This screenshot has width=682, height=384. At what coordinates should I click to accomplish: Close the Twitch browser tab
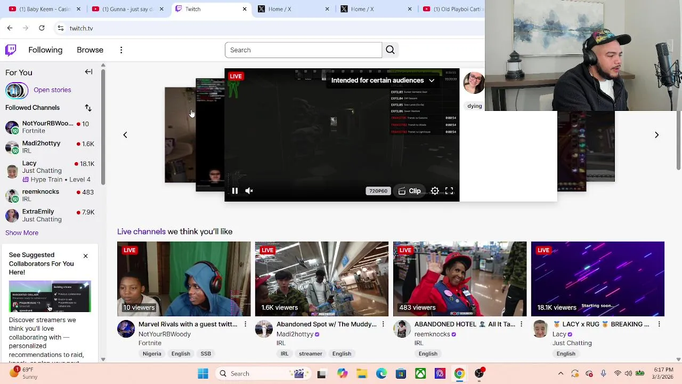245,9
